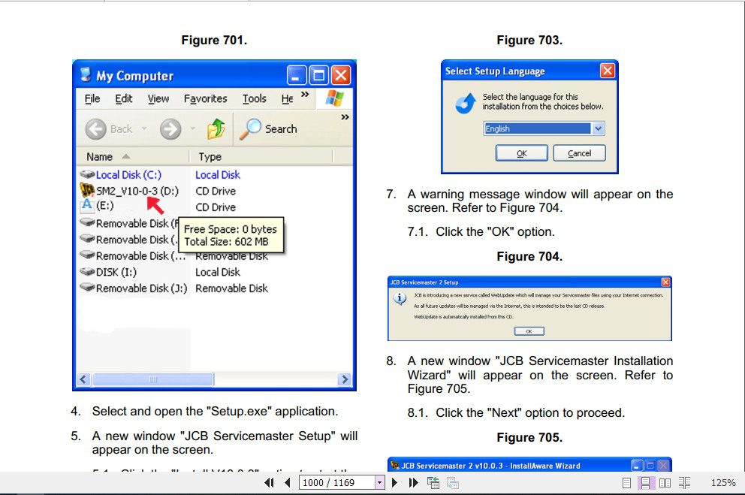The height and width of the screenshot is (495, 745).
Task: Click the Back arrow in My Computer
Action: coord(95,128)
